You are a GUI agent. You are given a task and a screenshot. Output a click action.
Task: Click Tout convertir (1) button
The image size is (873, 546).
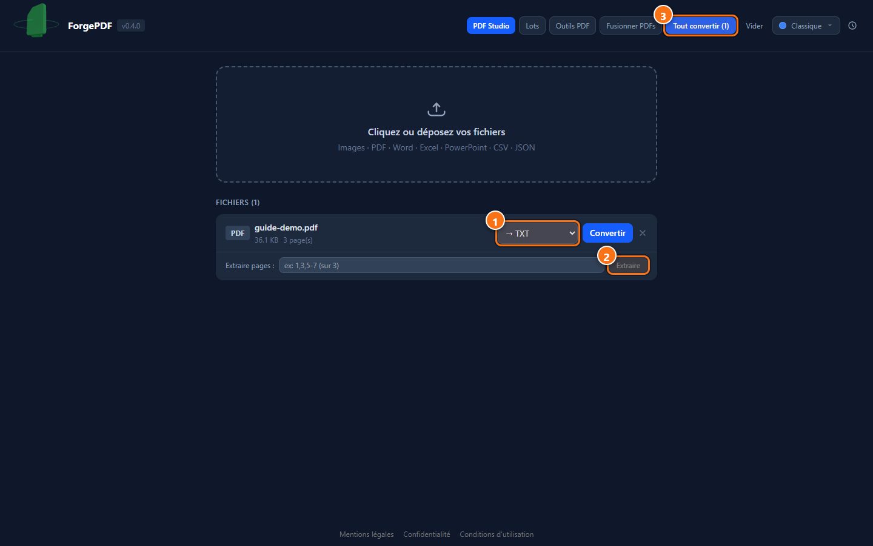click(701, 25)
